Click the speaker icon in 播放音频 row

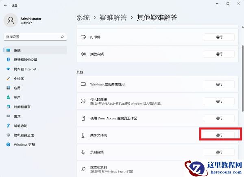click(83, 54)
